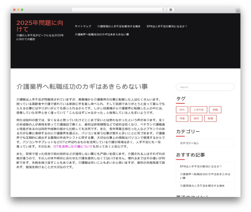251x212 pixels.
Task: Close the window with the red button
Action: pyautogui.click(x=15, y=10)
